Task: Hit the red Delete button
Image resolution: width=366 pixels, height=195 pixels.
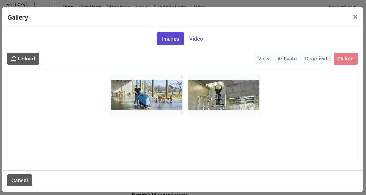Action: click(x=346, y=59)
